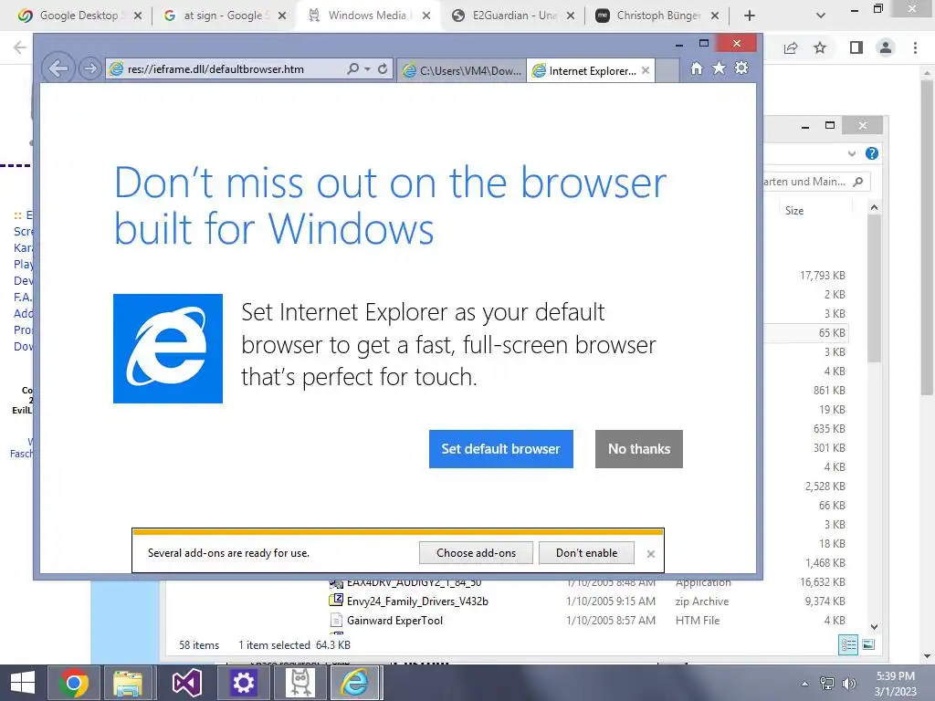Switch to the Windows Media Chrome tab
The width and height of the screenshot is (935, 701).
pos(367,16)
